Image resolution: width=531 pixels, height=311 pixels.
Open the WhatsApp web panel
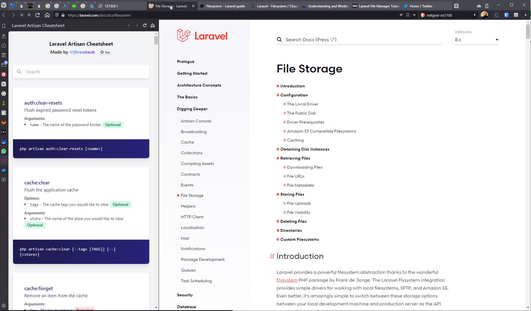tap(4, 151)
